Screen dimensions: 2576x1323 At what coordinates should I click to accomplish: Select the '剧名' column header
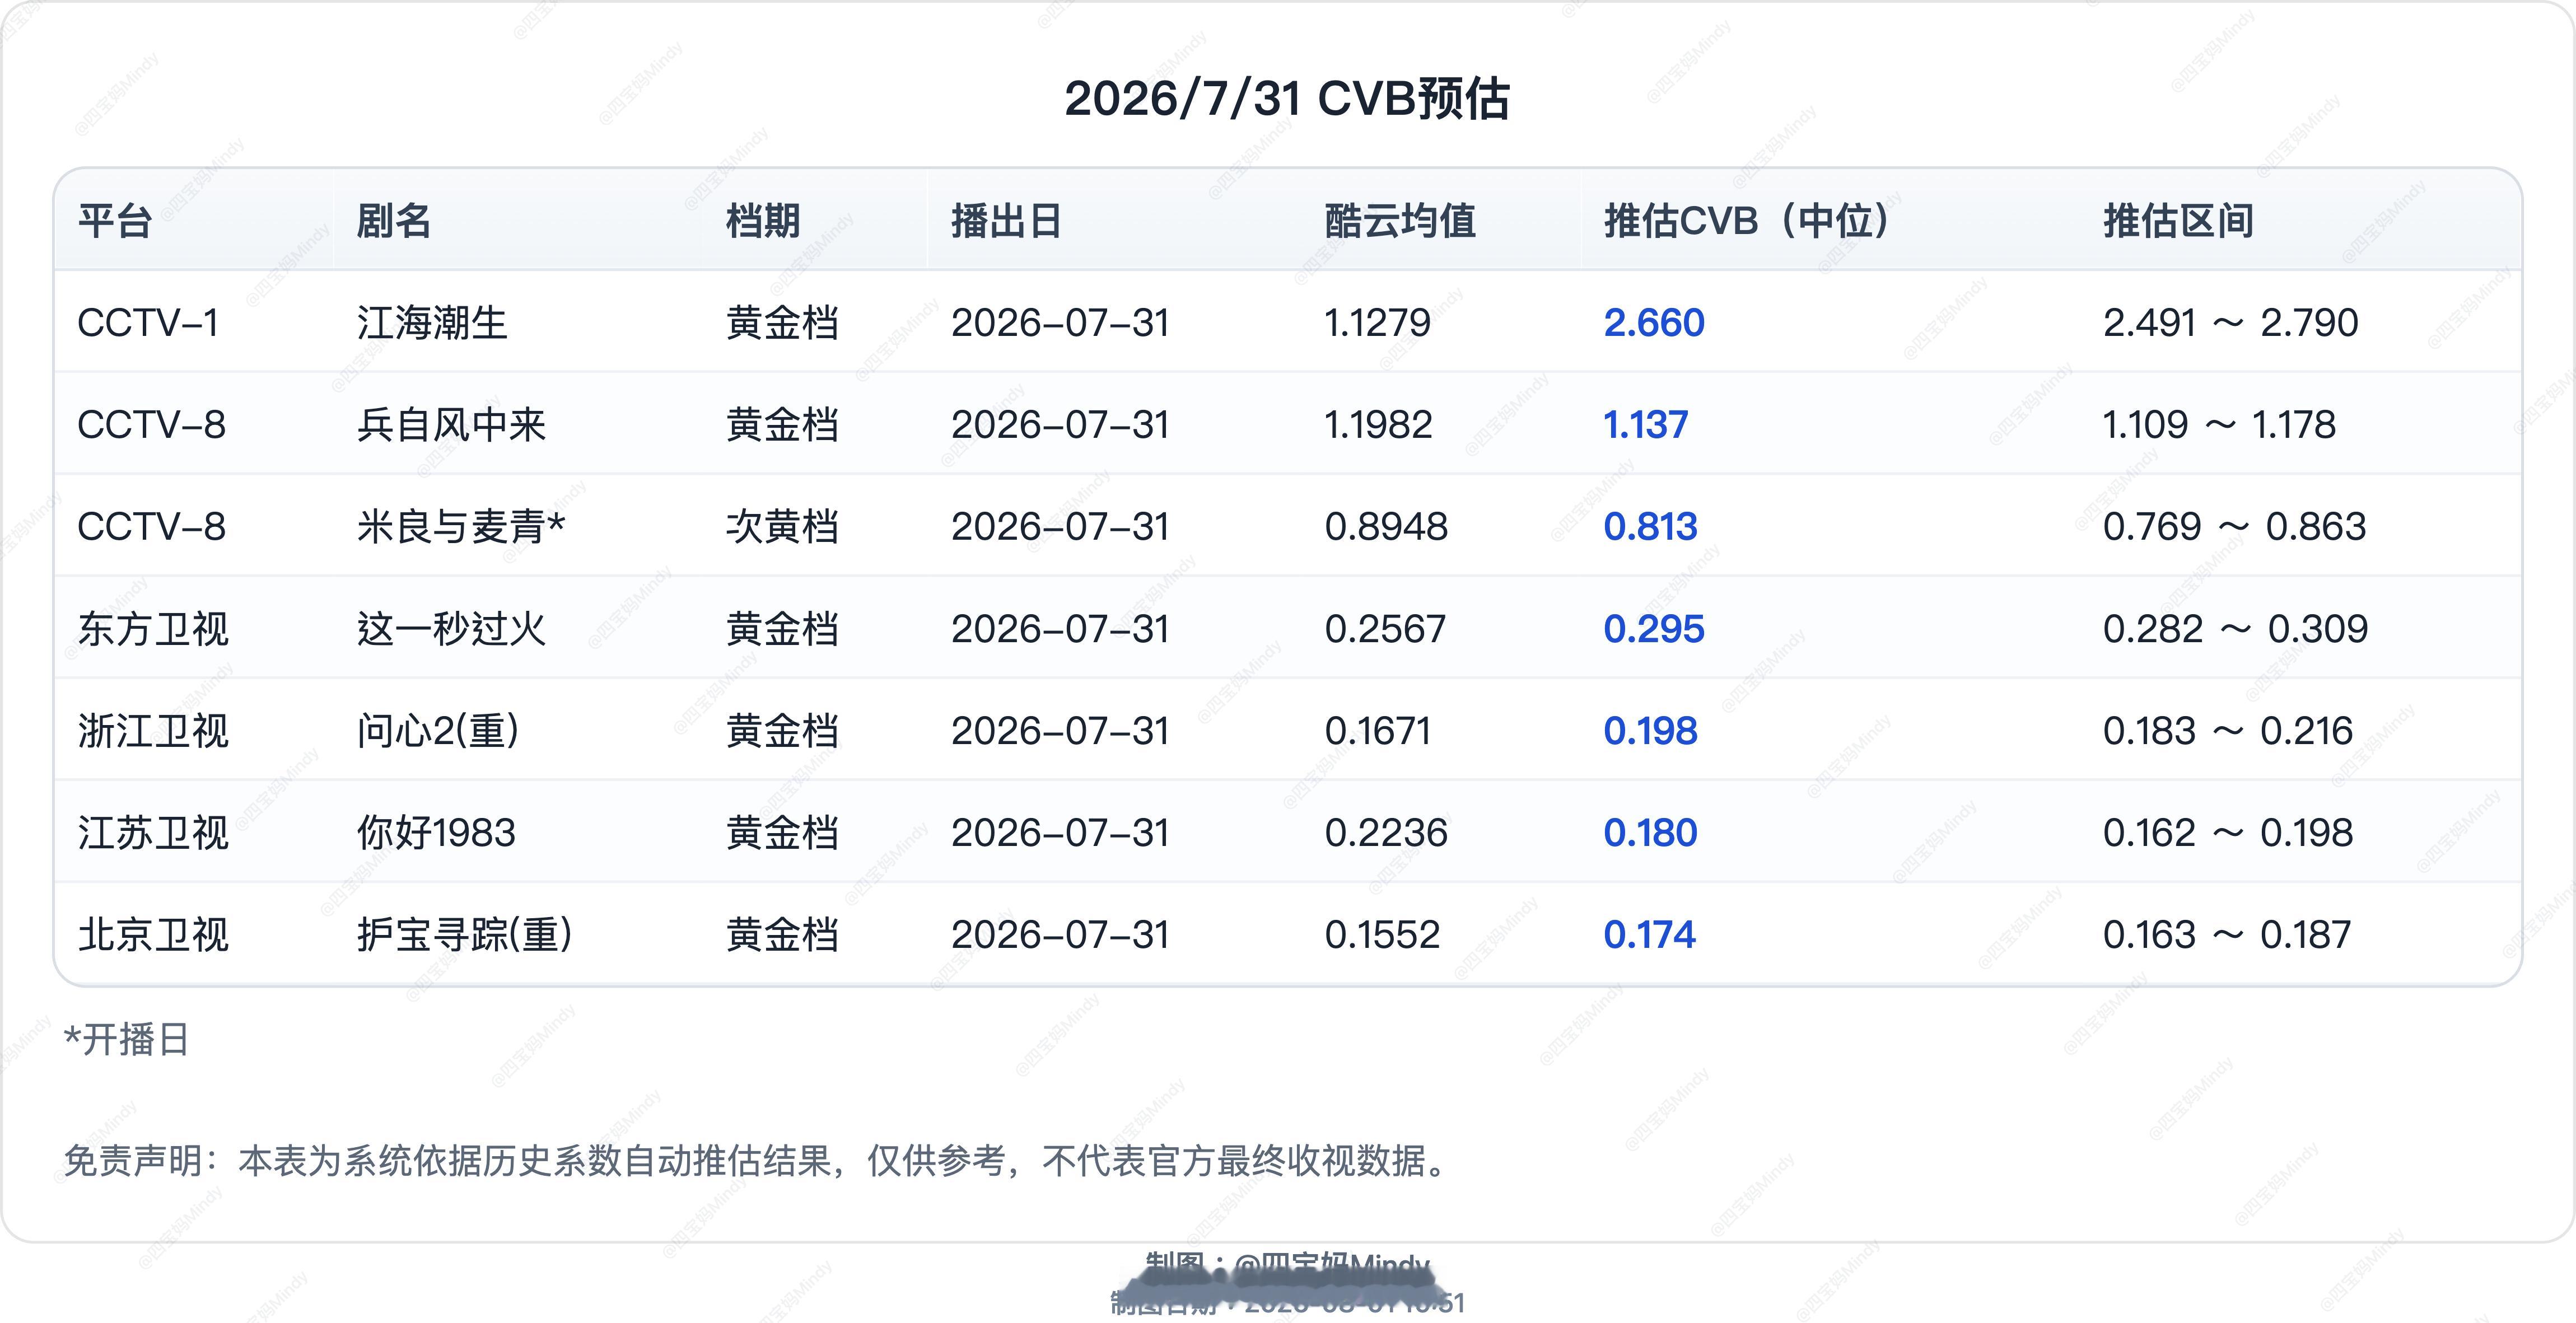394,221
